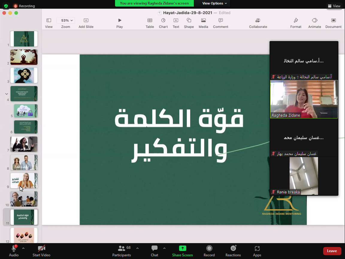Click the View button at top right
The height and width of the screenshot is (259, 345).
[x=334, y=6]
